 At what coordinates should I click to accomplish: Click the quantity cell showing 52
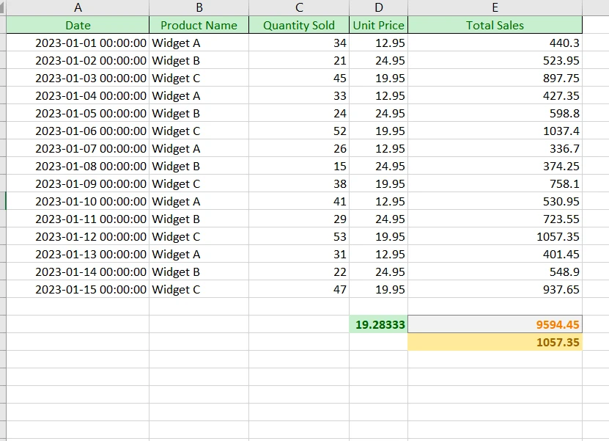(299, 131)
